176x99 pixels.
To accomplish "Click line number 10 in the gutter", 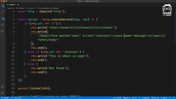I will [13, 52].
